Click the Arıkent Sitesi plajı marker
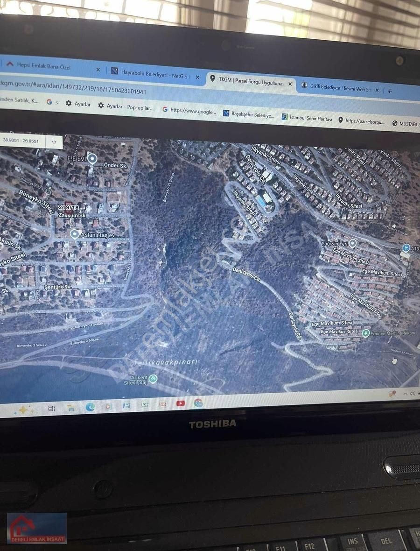This screenshot has width=420, height=551. [x=153, y=378]
